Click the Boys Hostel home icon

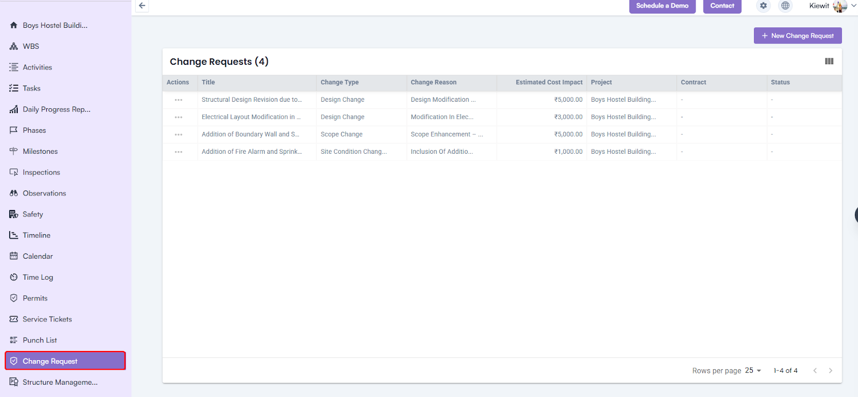coord(14,25)
